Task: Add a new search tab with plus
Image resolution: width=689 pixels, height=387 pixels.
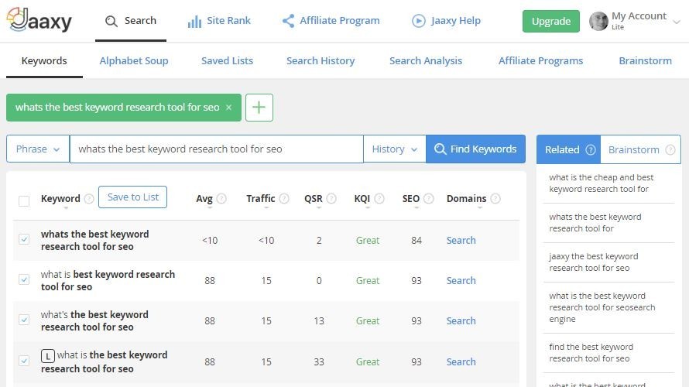Action: pyautogui.click(x=259, y=107)
